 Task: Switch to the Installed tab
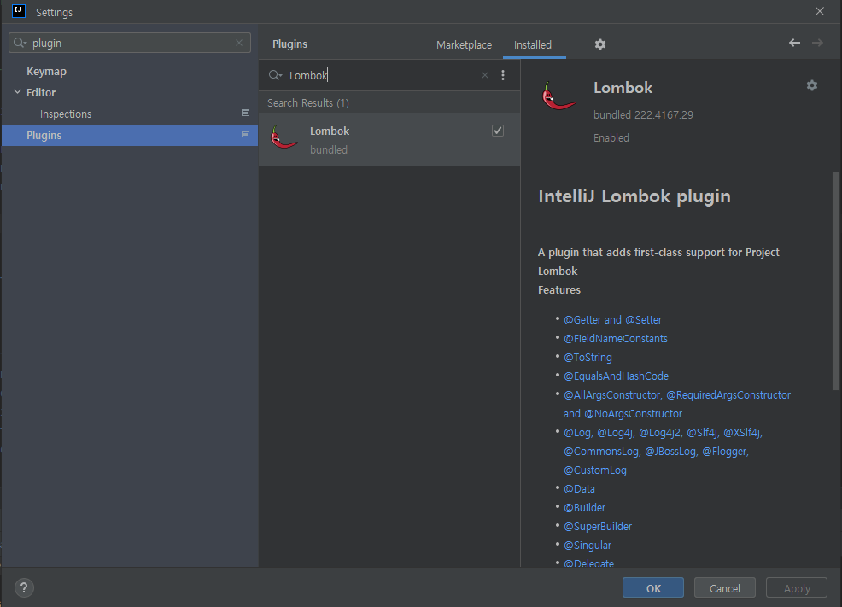(x=533, y=44)
